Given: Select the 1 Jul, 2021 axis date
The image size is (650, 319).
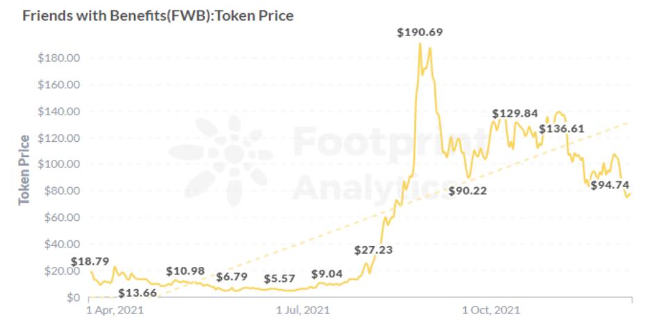Looking at the screenshot, I should point(302,309).
